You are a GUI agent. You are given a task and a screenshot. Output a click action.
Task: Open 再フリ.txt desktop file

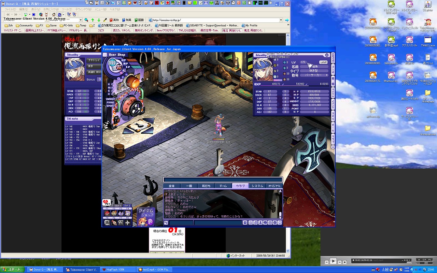click(428, 59)
